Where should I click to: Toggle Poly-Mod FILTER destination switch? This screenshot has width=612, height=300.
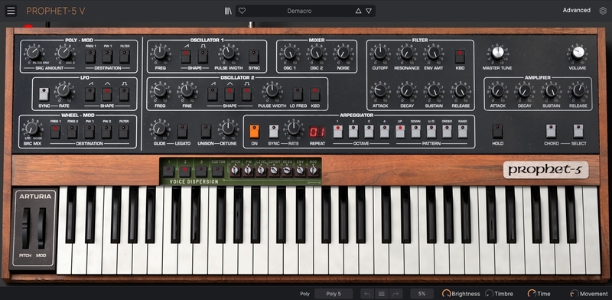coord(125,57)
